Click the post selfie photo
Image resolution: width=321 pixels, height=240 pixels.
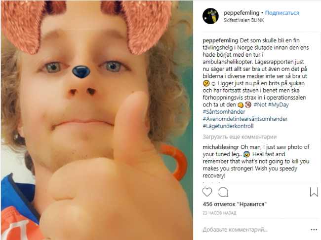click(x=96, y=120)
